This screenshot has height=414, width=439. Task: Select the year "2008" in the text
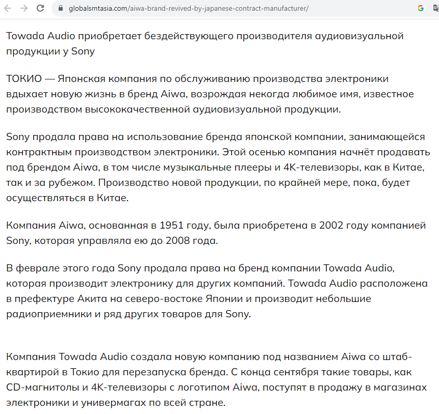tap(178, 240)
